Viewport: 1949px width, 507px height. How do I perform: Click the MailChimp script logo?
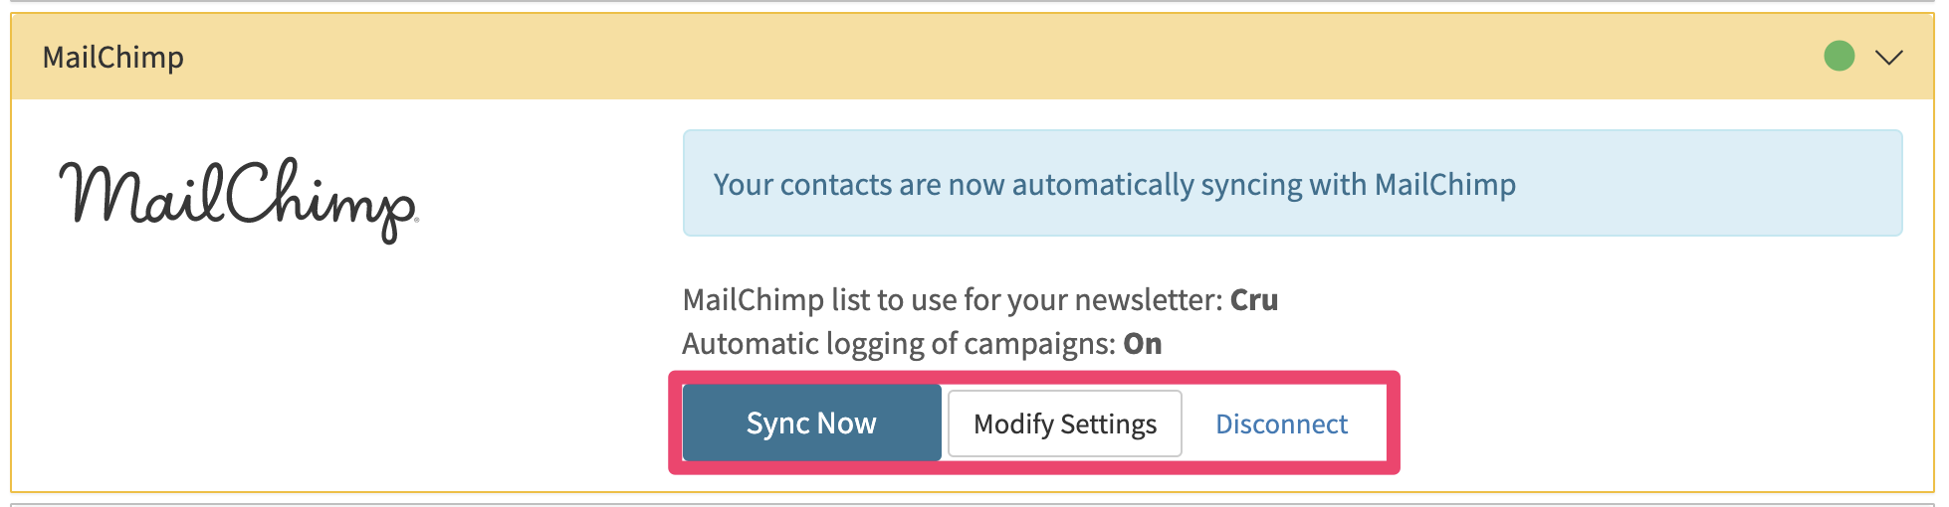click(239, 199)
